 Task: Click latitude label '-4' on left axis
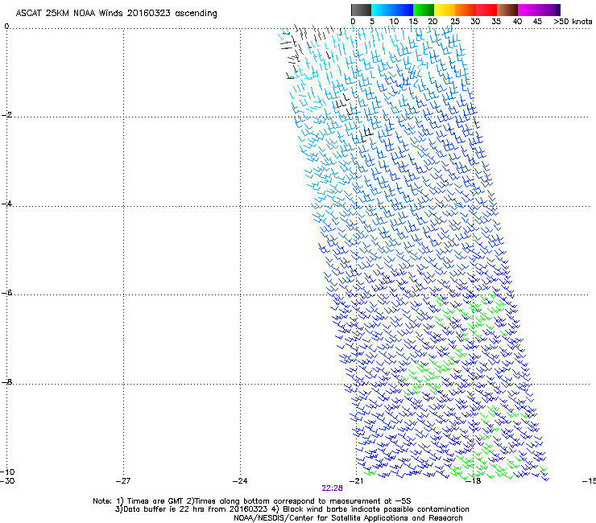[x=6, y=204]
